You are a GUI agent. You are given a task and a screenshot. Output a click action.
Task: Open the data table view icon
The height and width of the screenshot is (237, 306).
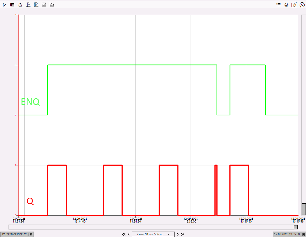pyautogui.click(x=12, y=4)
